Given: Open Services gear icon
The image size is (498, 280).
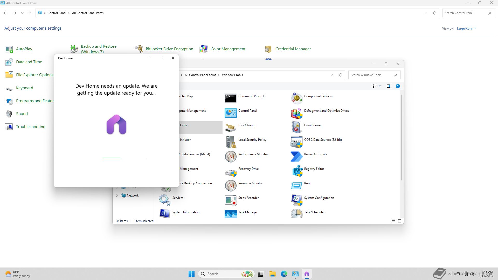Looking at the screenshot, I should click(165, 200).
